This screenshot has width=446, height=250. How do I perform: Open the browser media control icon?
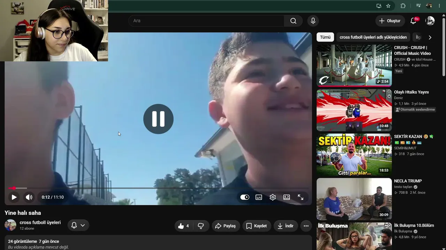(419, 6)
